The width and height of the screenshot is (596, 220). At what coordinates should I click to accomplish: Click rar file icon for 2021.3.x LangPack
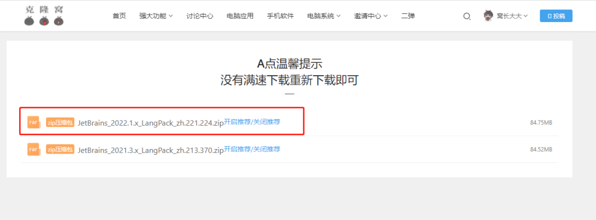pos(34,150)
